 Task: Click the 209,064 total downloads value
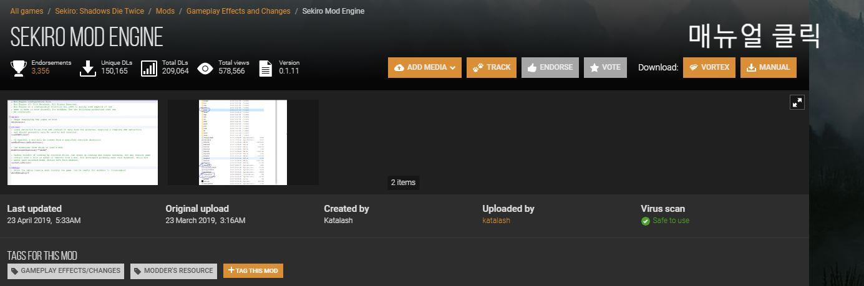(175, 71)
